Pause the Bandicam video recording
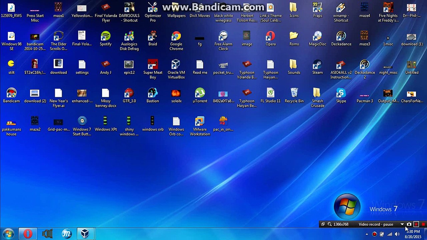Image resolution: width=427 pixels, height=240 pixels. [x=416, y=224]
